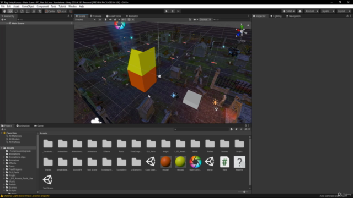
Task: Toggle scene lighting bulb icon
Action: pyautogui.click(x=105, y=20)
